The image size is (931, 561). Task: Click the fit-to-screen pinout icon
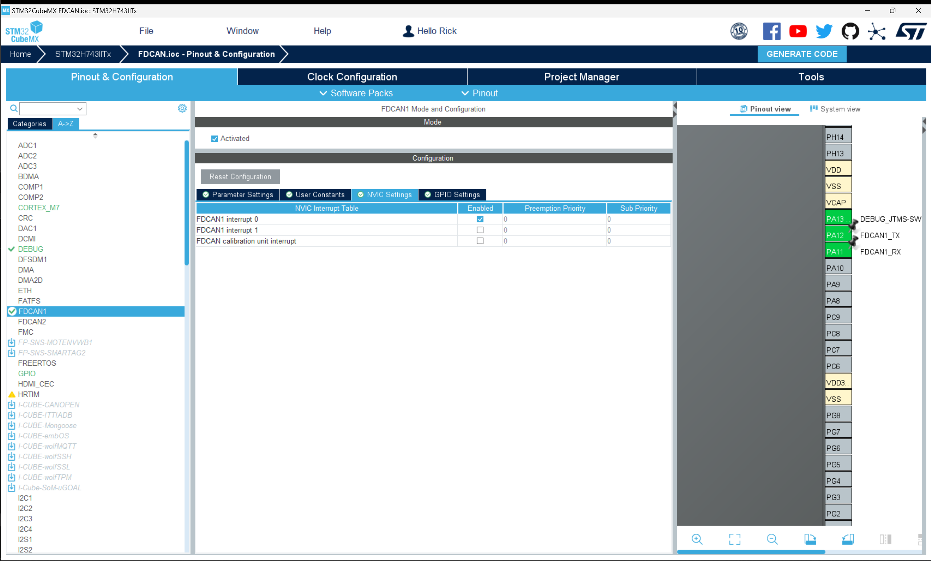coord(735,539)
